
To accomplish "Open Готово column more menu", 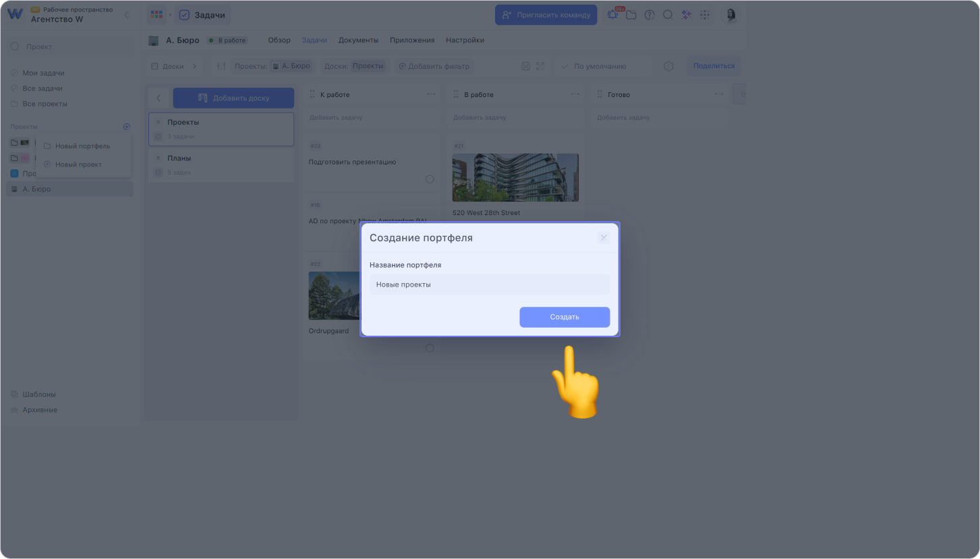I will [718, 94].
